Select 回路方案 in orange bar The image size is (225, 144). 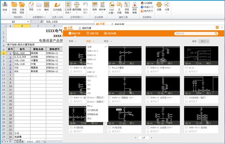click(x=92, y=34)
